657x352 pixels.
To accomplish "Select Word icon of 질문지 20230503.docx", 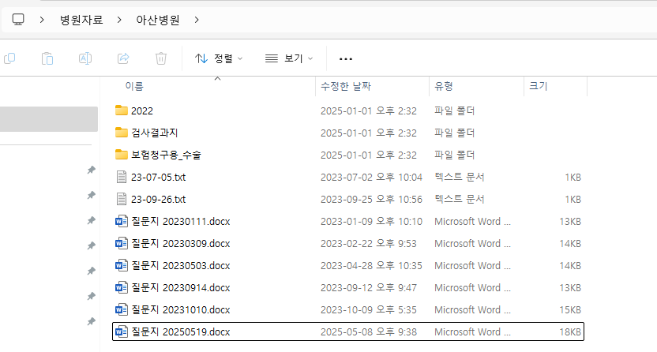I will click(x=122, y=266).
